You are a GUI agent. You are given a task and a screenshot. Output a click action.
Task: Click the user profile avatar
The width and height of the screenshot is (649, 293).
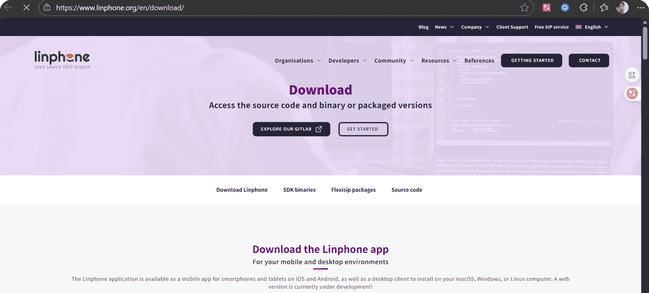pyautogui.click(x=622, y=8)
